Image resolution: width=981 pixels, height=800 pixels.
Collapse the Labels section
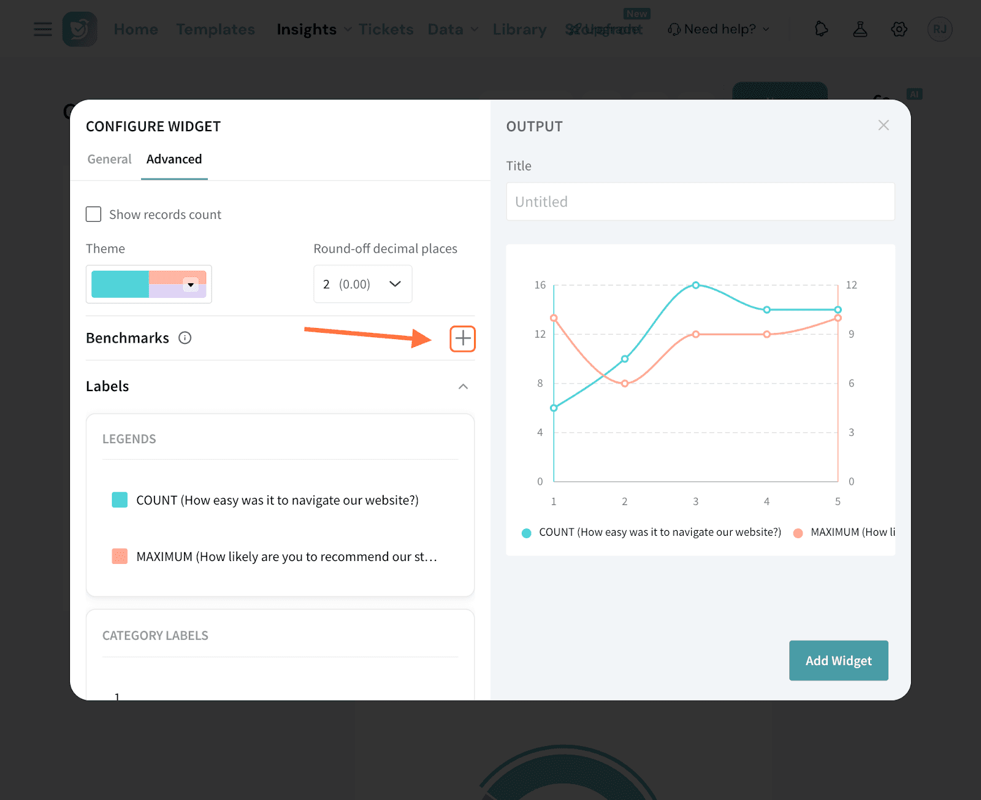463,386
